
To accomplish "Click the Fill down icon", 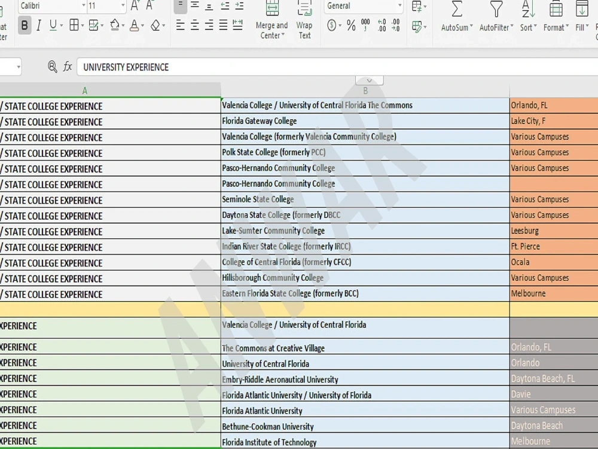I will click(x=582, y=8).
